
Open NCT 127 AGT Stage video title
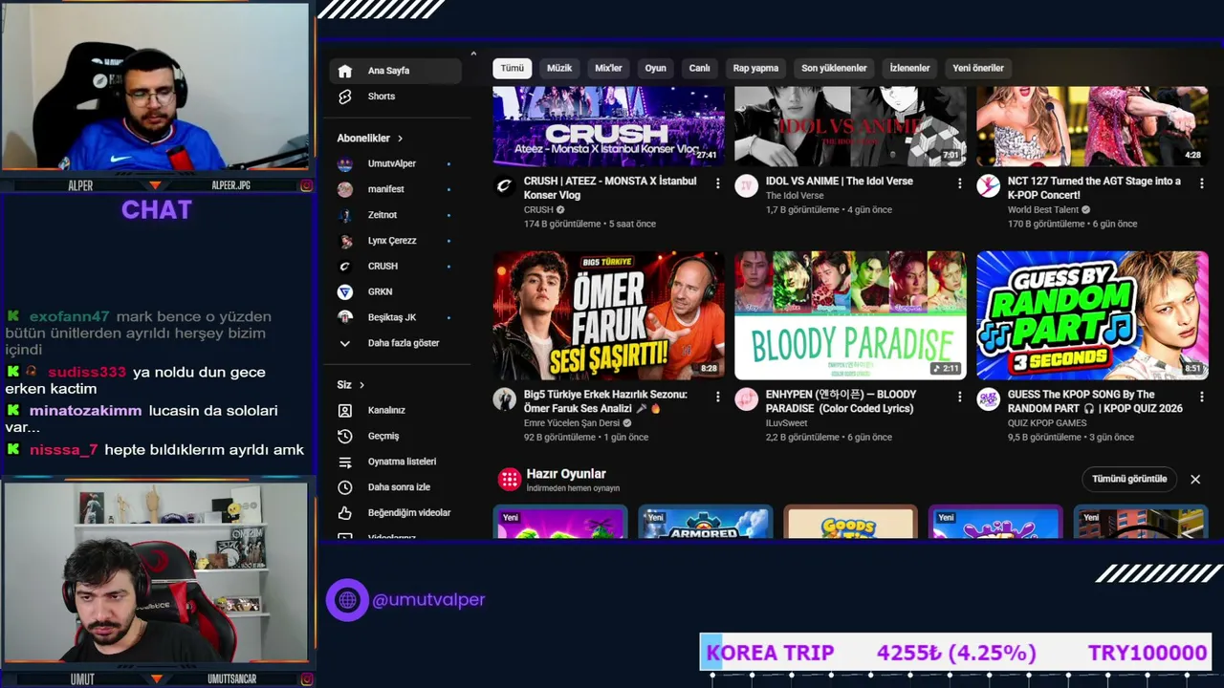[x=1094, y=188]
